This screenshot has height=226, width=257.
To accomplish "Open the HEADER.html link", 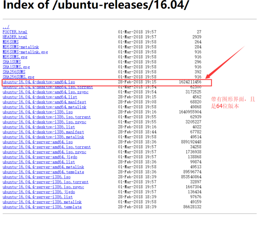I will click(x=15, y=37).
